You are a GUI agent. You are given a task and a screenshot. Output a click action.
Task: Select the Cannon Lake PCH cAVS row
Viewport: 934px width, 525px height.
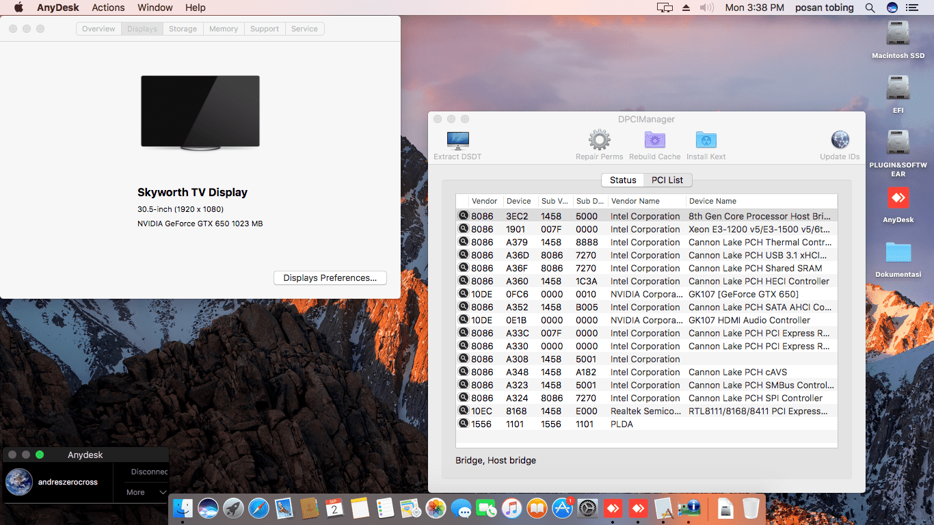point(646,372)
